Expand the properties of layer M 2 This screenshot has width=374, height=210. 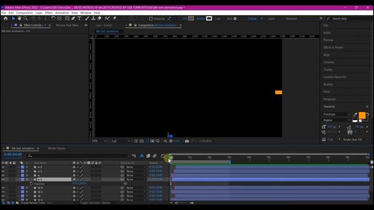pyautogui.click(x=19, y=192)
